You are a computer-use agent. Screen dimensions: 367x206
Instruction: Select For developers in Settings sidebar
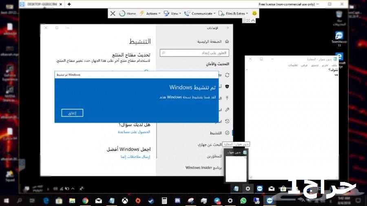tap(214, 156)
